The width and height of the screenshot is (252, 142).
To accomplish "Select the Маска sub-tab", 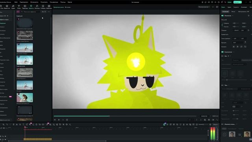I will coord(233,11).
